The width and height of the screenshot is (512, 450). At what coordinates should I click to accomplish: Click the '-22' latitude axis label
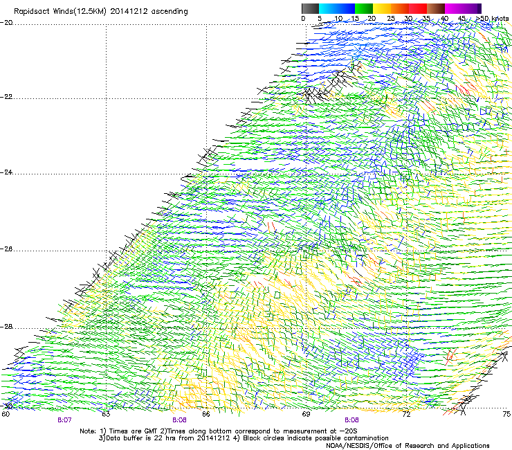point(6,97)
